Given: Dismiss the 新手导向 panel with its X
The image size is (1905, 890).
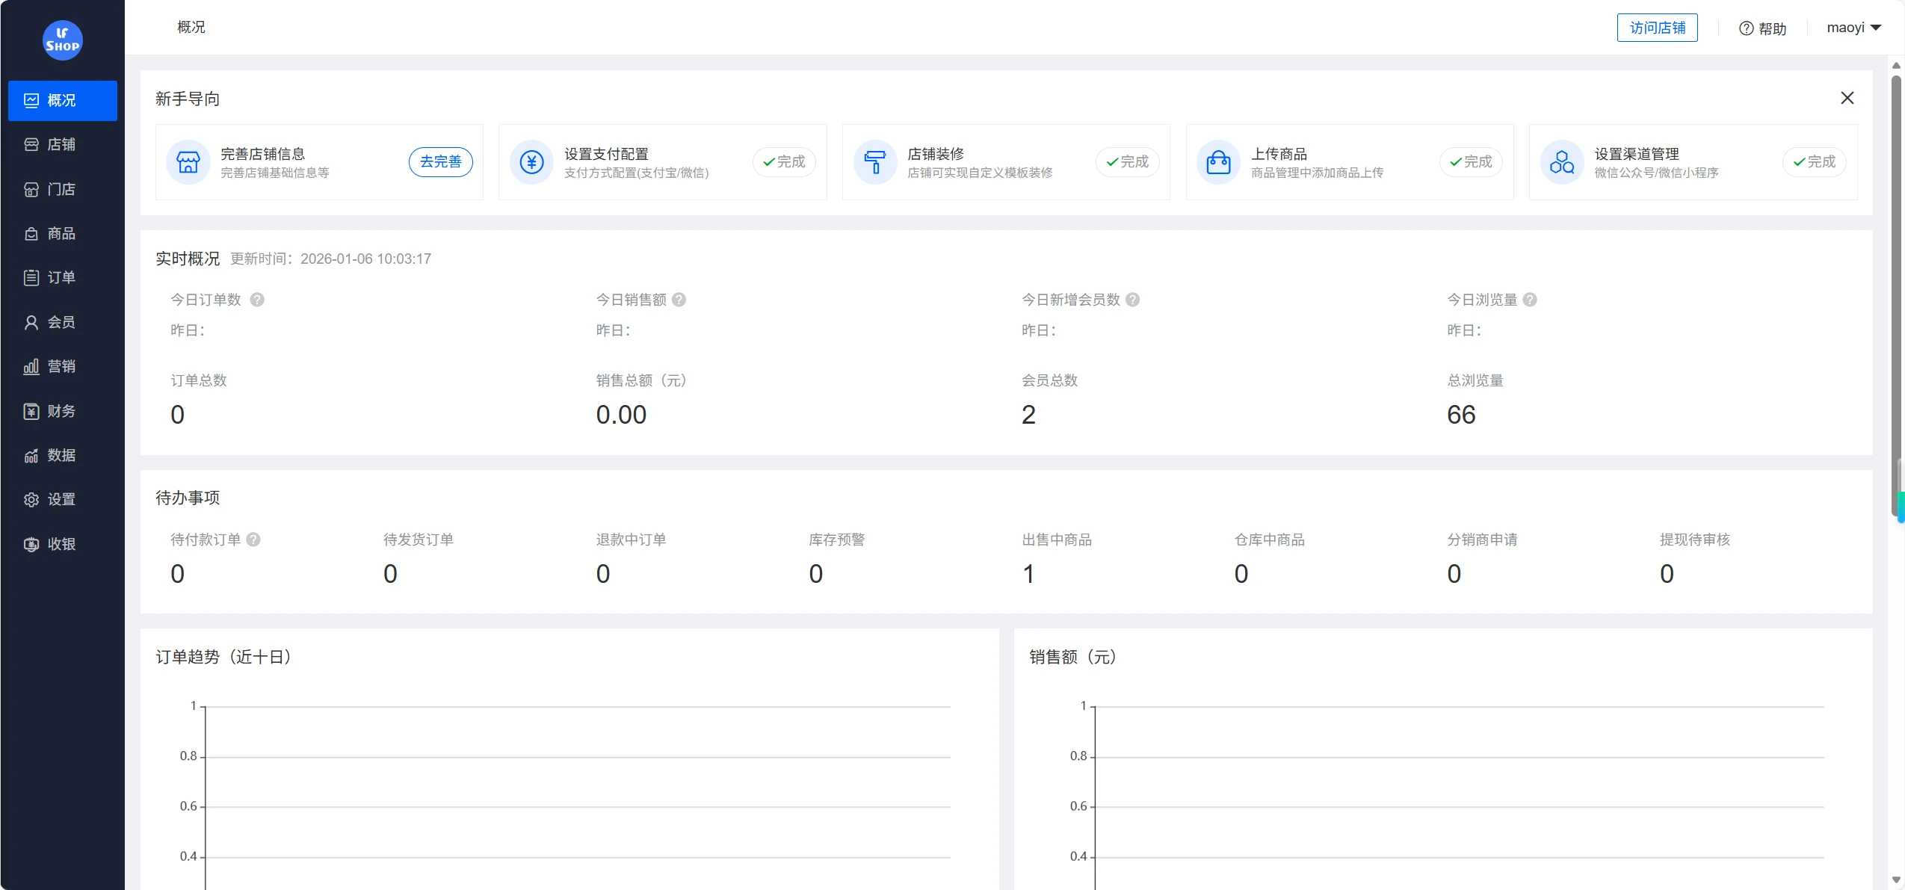Looking at the screenshot, I should pyautogui.click(x=1847, y=97).
